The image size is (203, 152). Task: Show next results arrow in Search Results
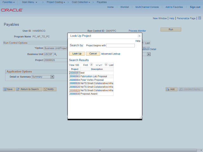[x=106, y=65]
